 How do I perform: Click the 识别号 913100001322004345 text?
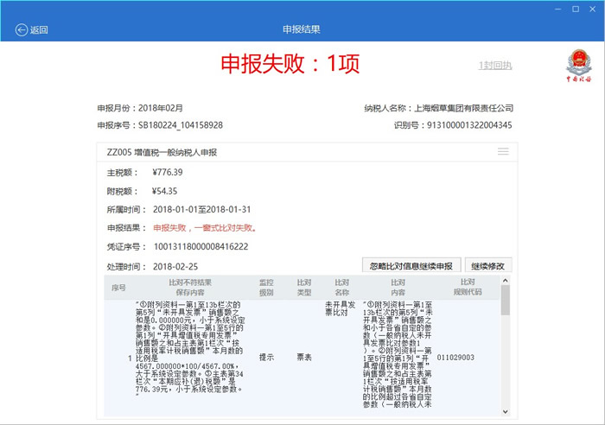(x=453, y=125)
